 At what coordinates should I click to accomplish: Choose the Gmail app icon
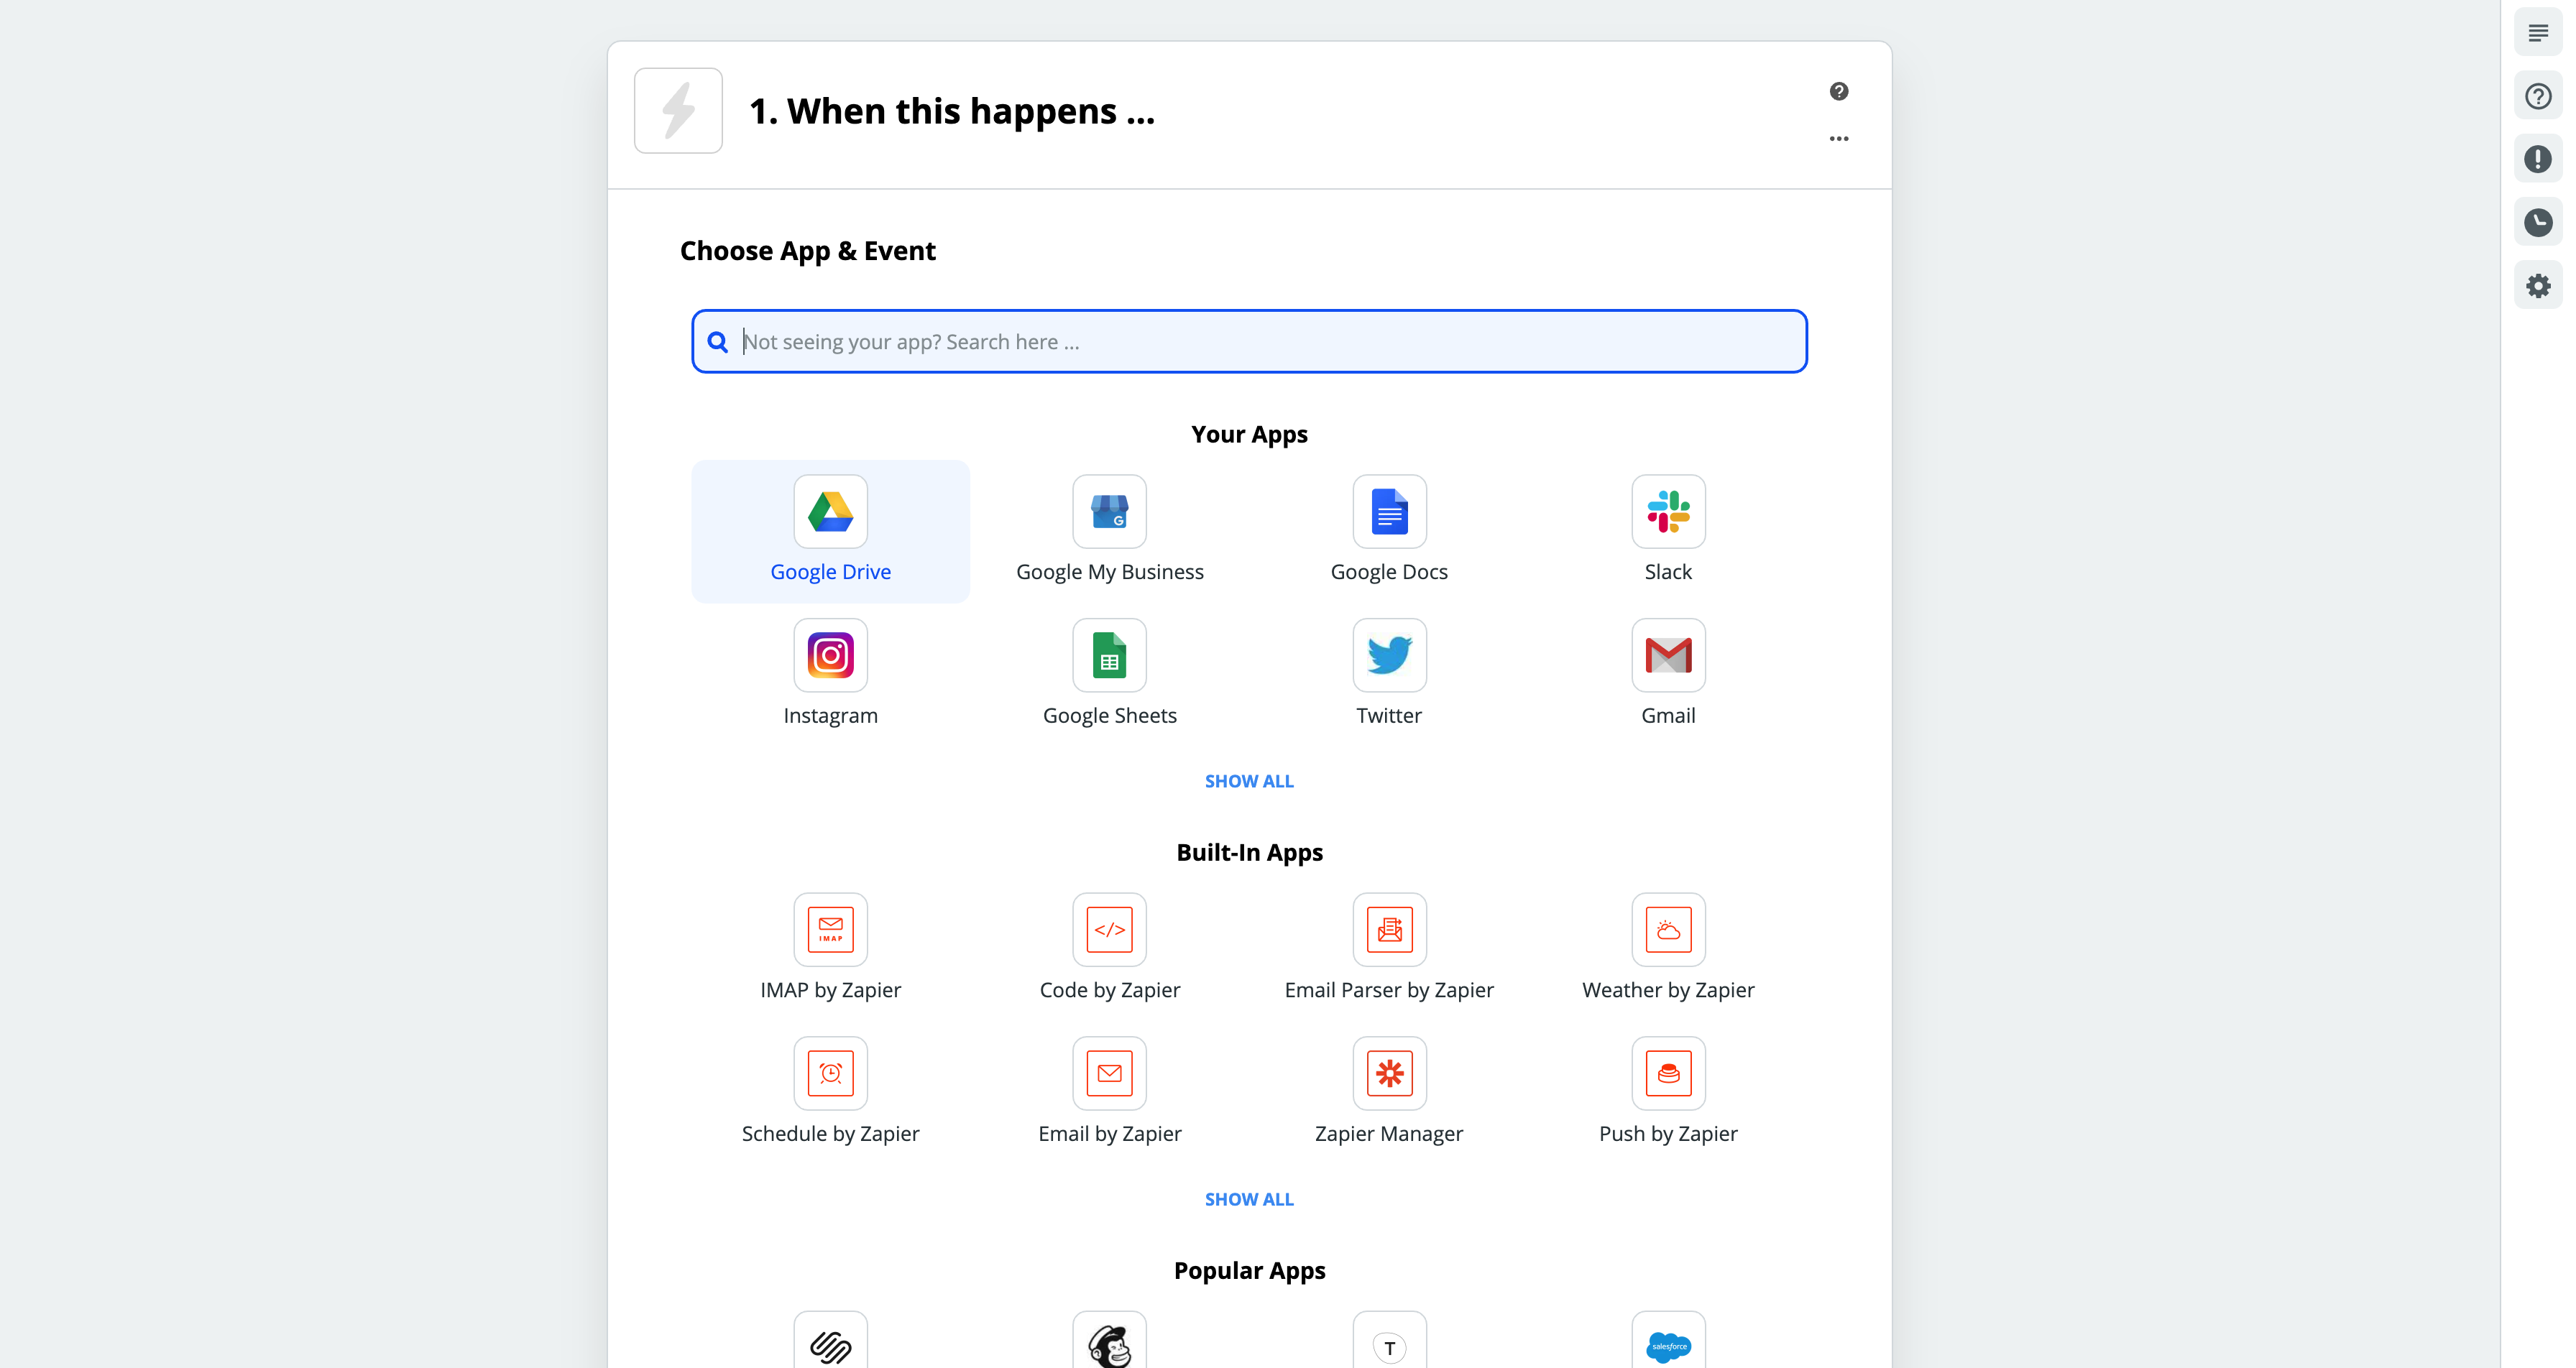click(1668, 655)
